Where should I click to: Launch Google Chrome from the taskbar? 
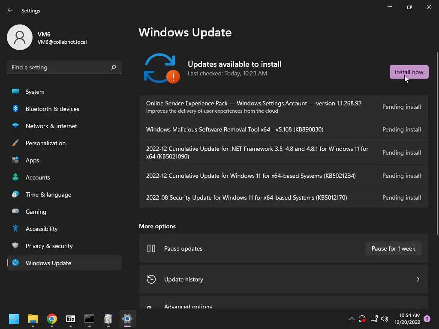[x=52, y=319]
